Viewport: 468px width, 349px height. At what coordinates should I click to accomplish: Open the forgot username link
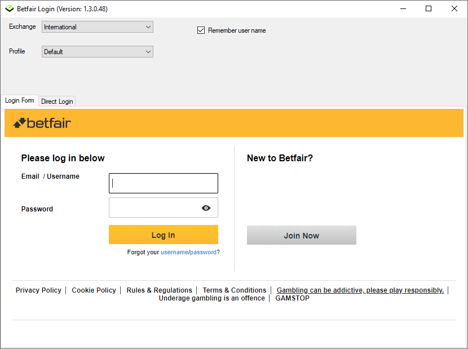point(174,253)
